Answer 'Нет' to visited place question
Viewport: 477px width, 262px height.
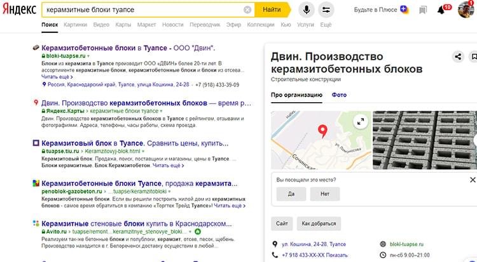[x=325, y=193]
